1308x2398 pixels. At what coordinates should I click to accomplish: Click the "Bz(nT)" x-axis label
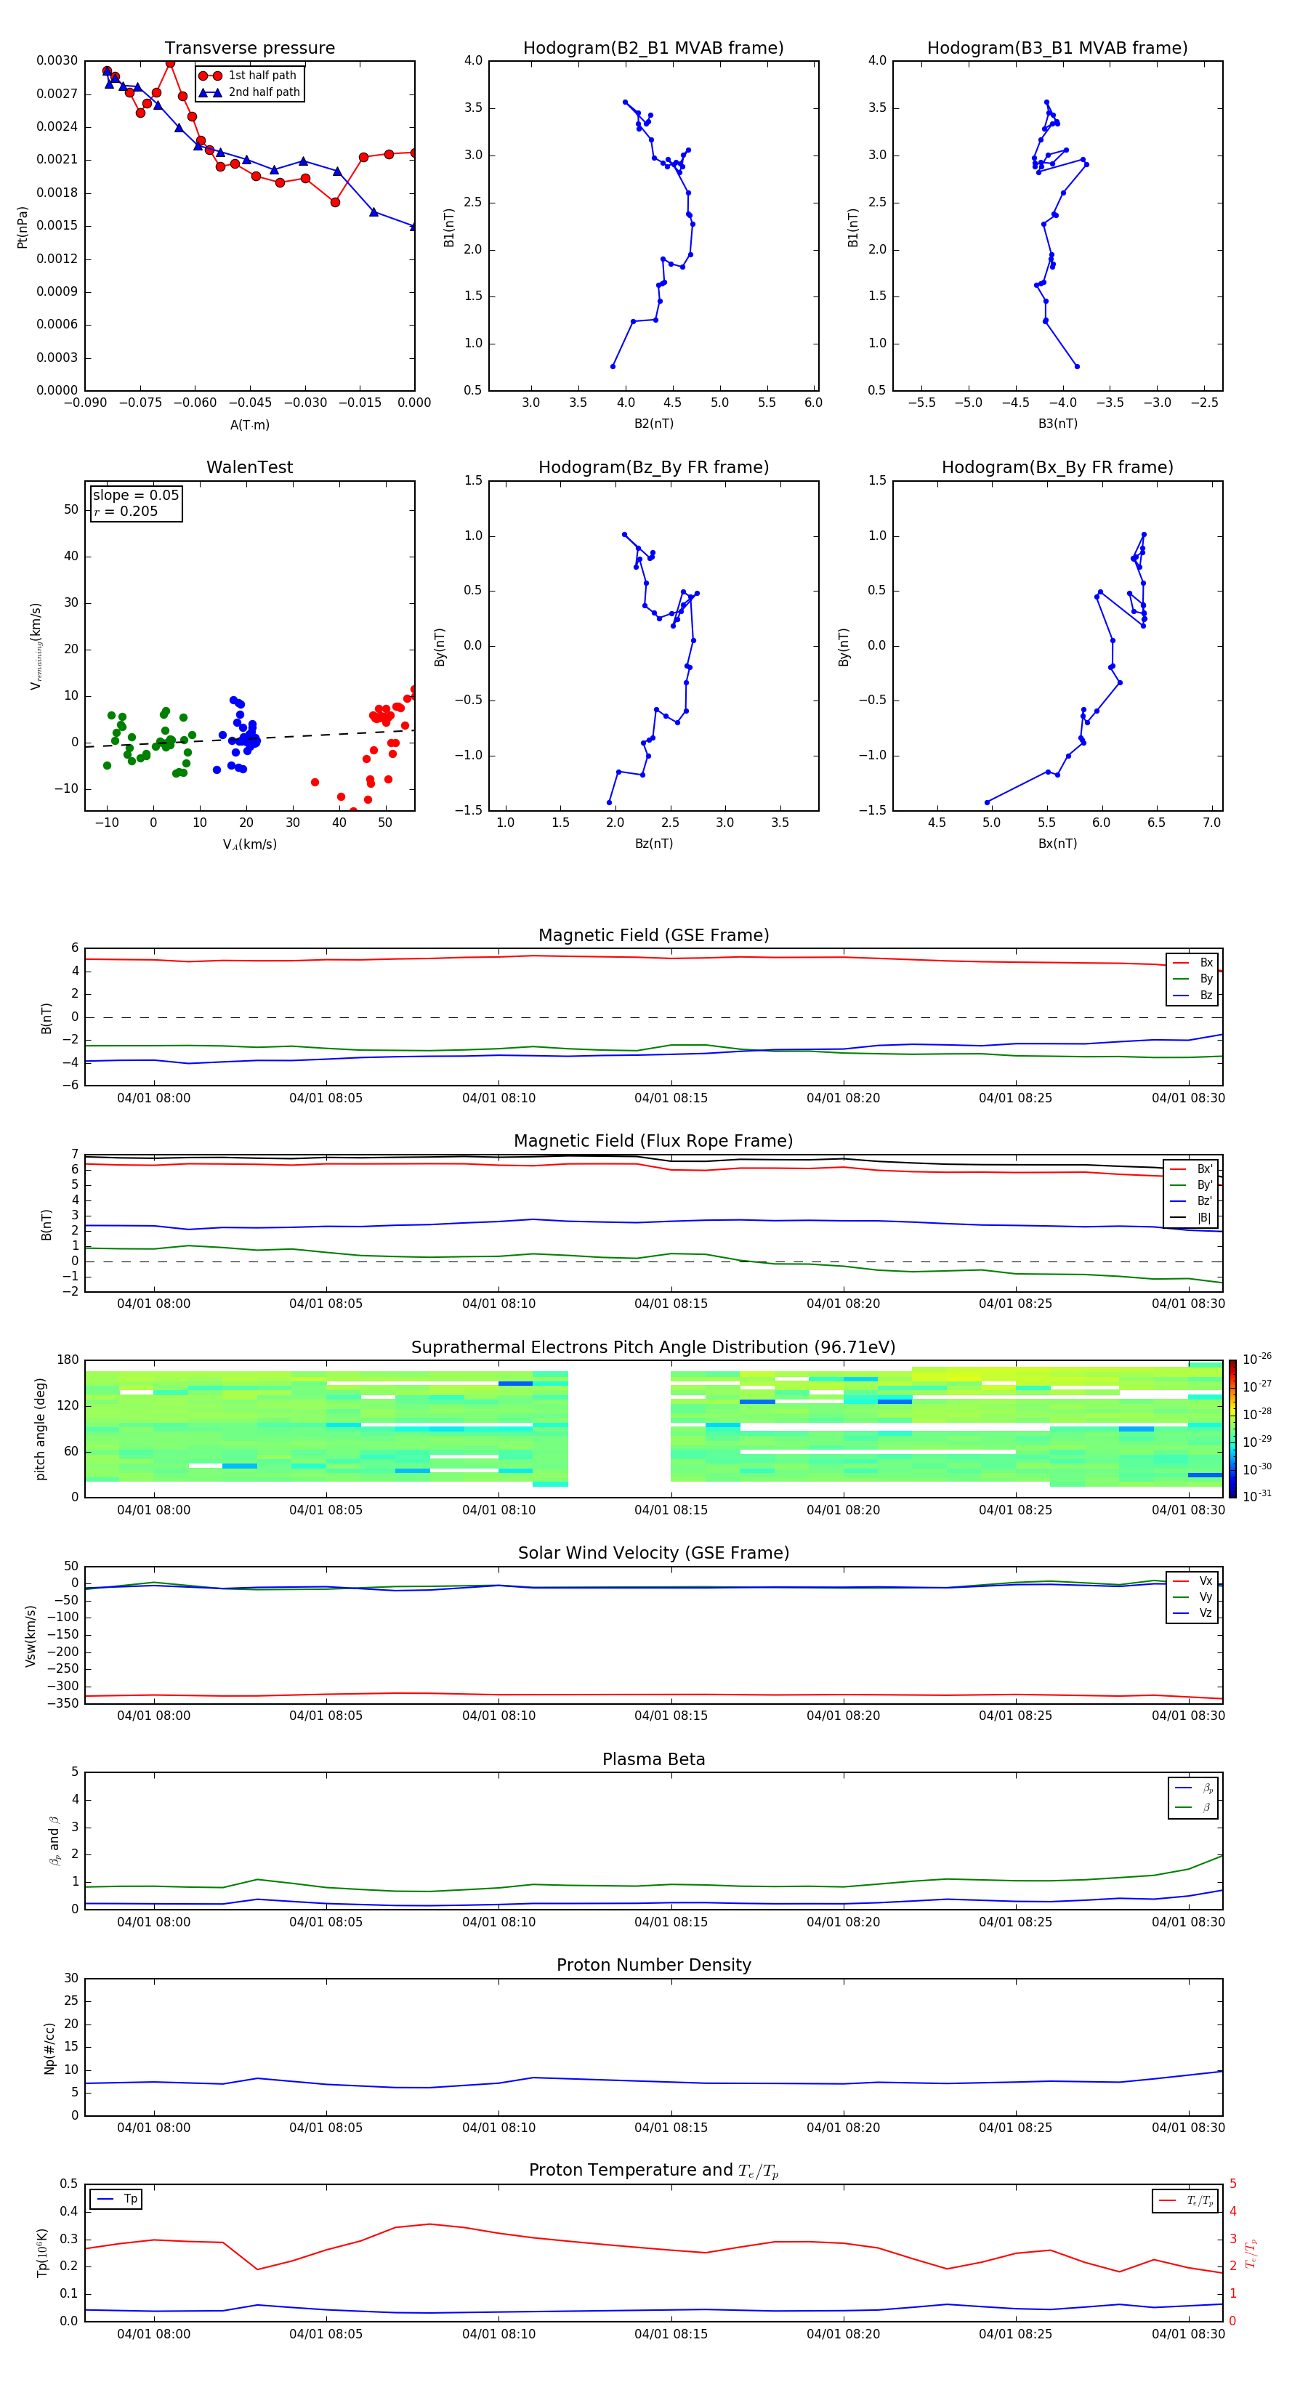653,844
